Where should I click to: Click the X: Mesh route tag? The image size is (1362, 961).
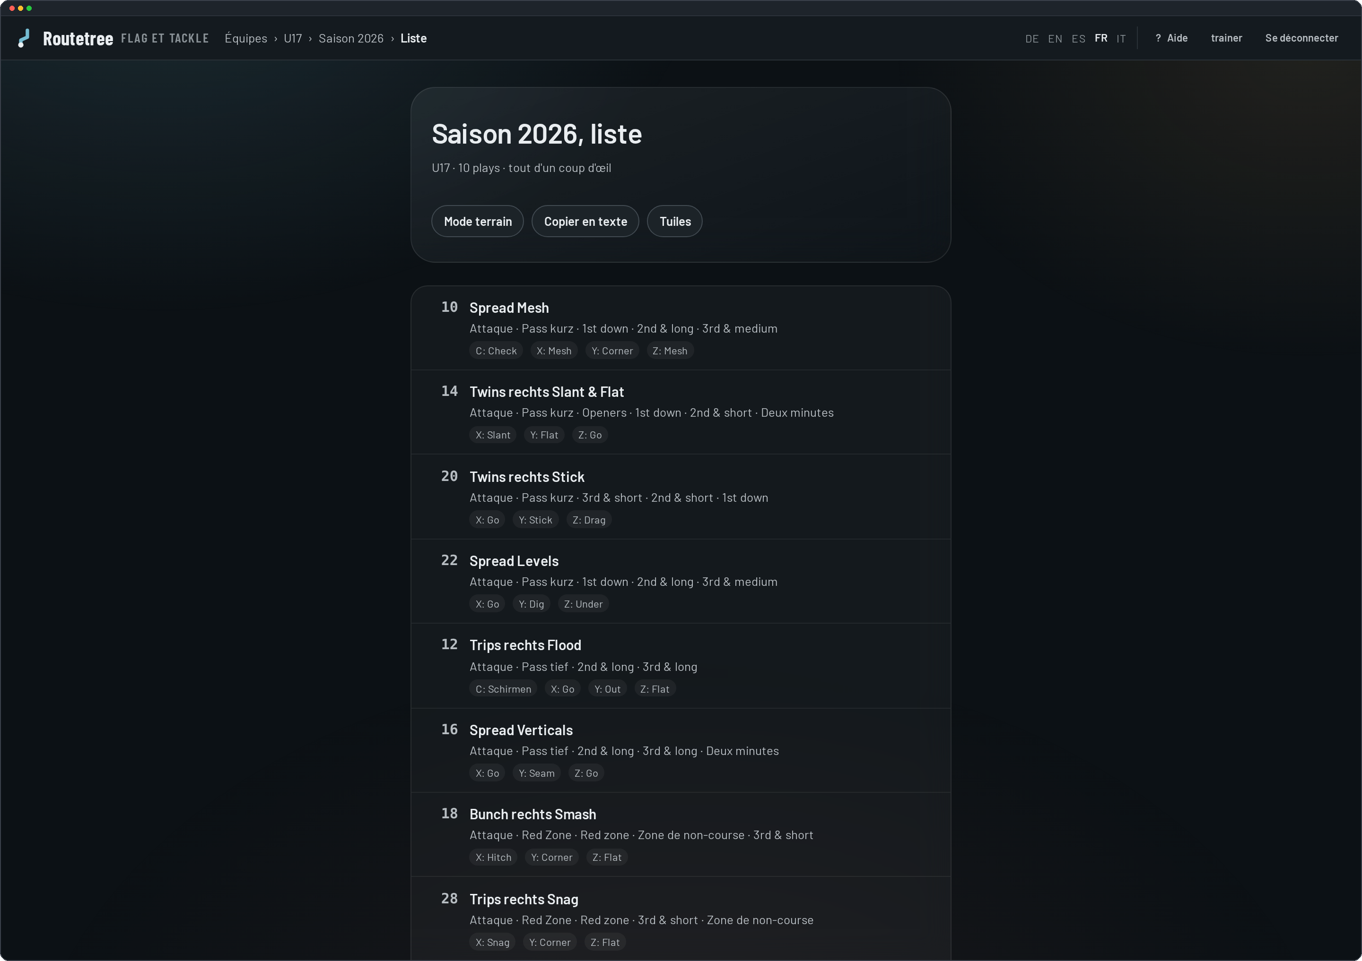(554, 351)
